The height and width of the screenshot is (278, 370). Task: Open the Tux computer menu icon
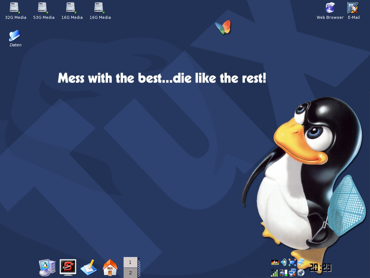pos(47,268)
